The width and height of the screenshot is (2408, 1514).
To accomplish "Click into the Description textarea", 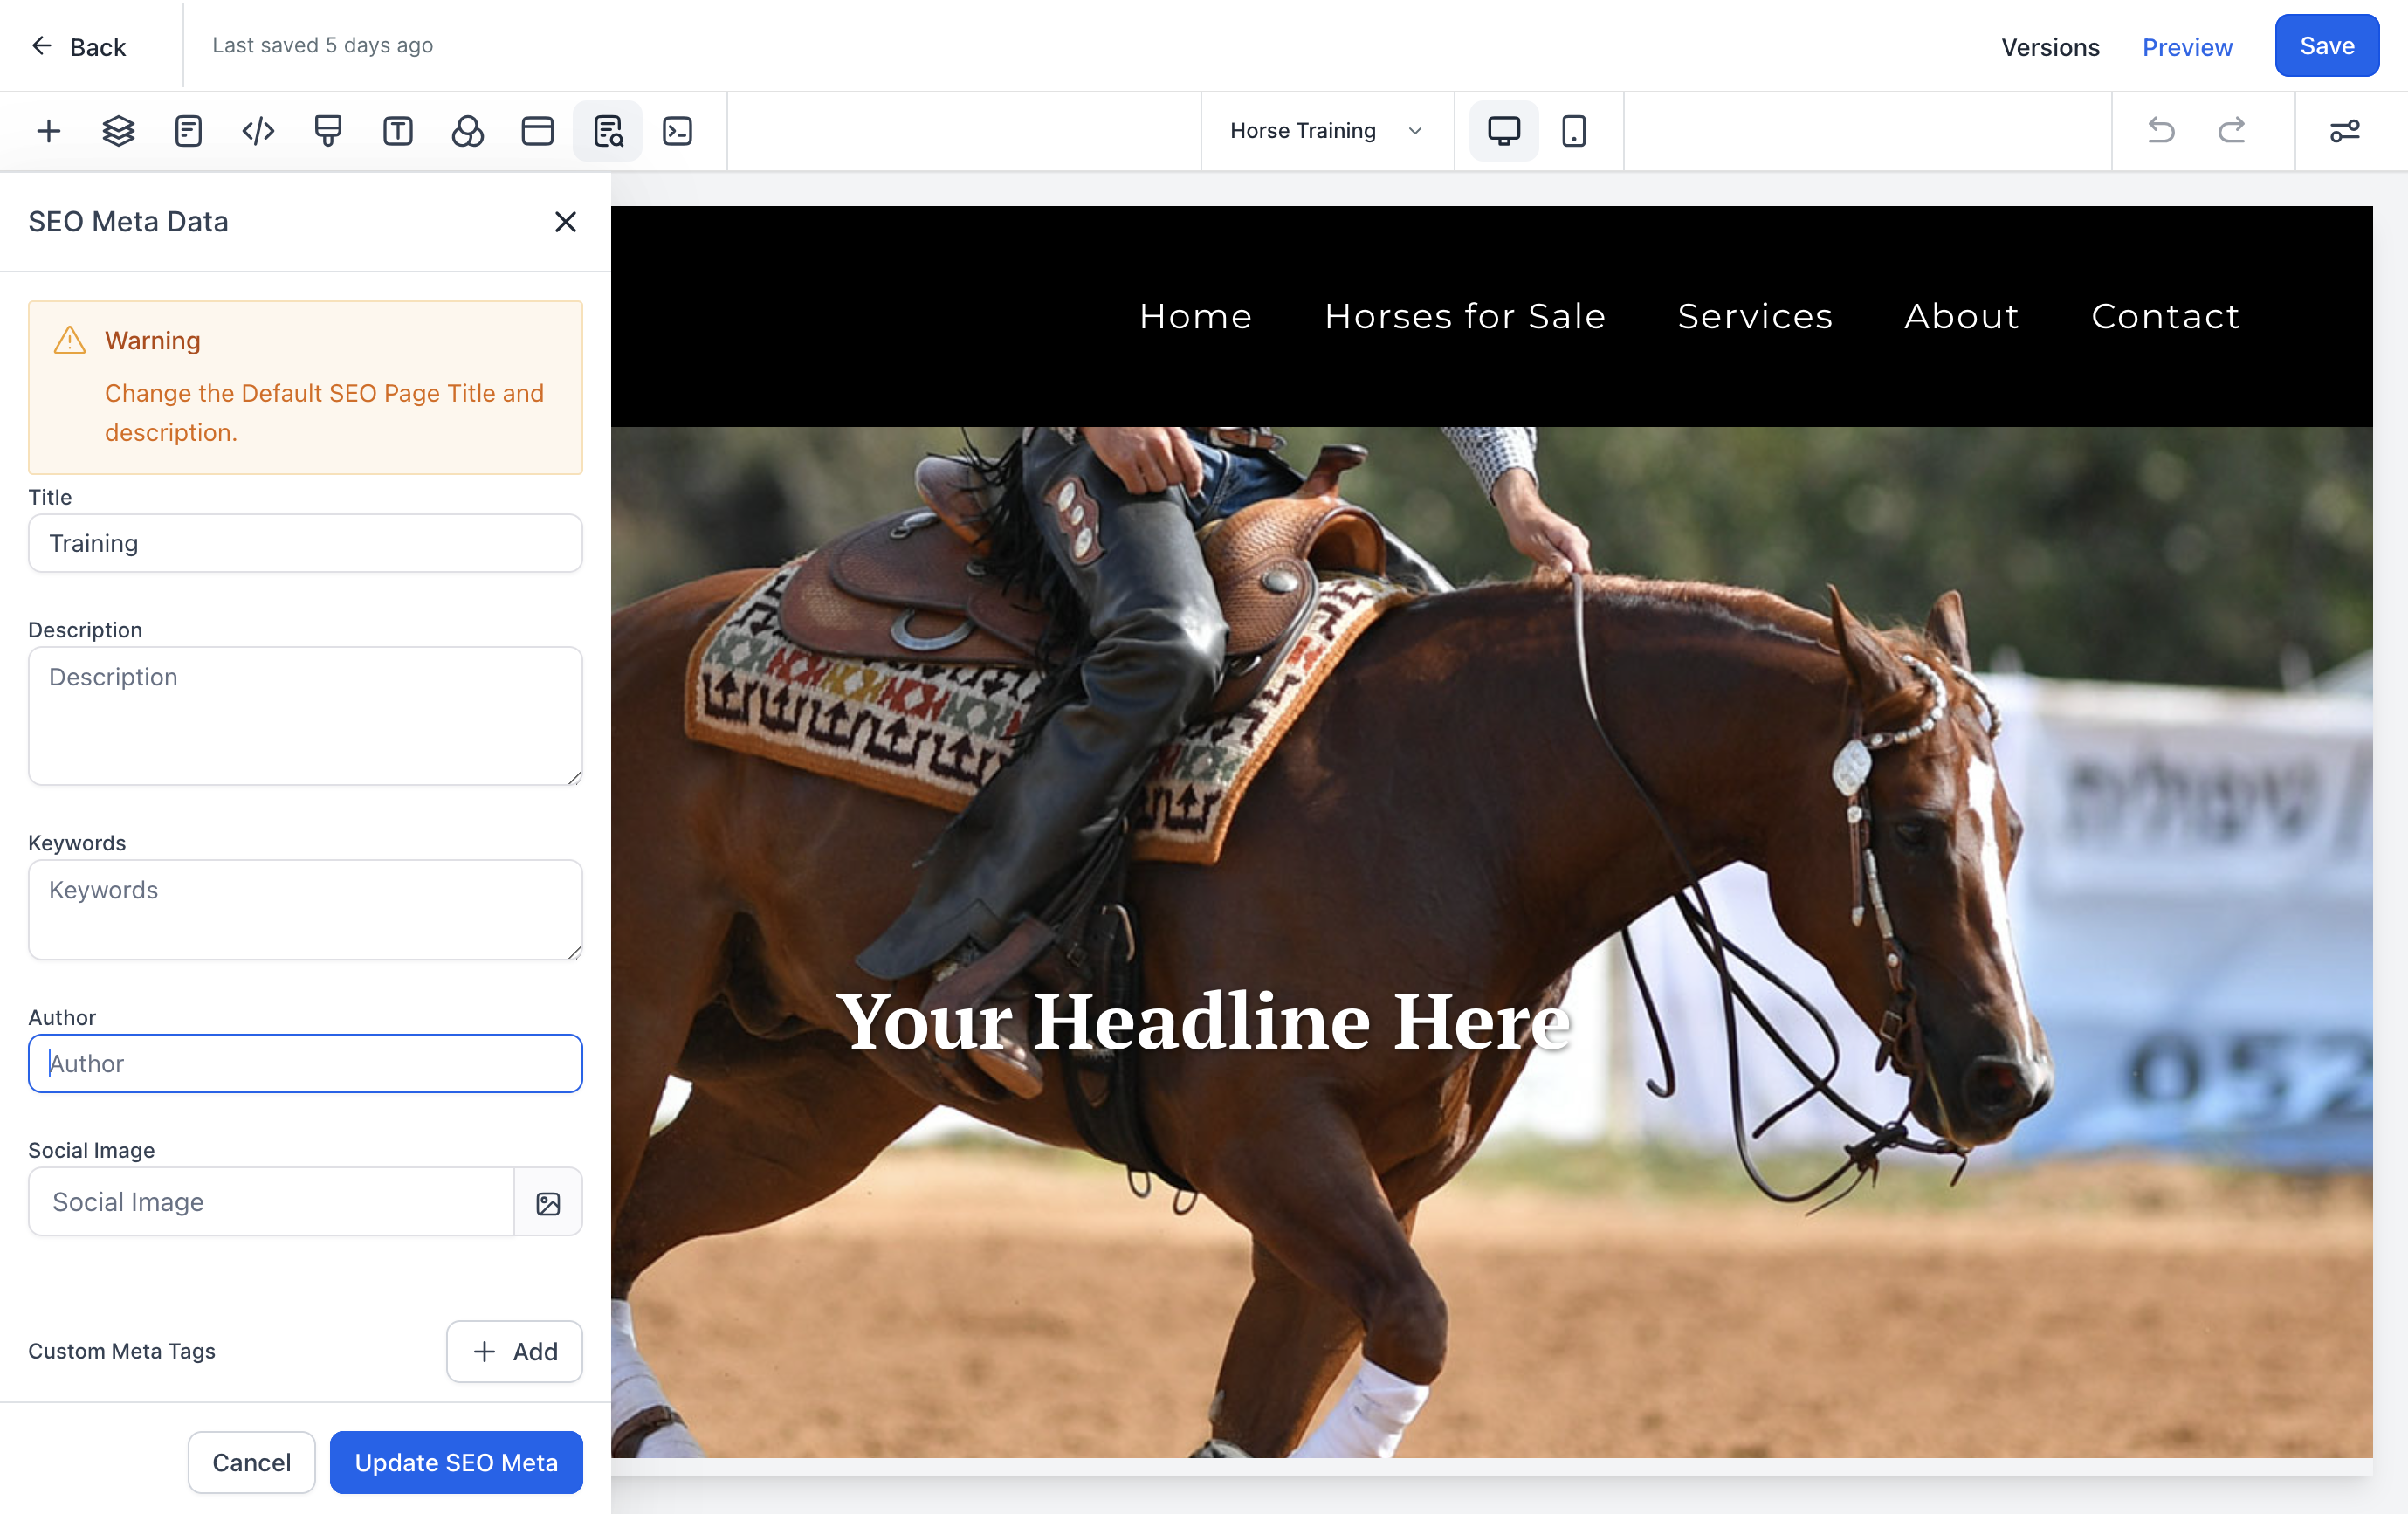I will point(305,716).
